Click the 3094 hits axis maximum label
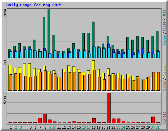The height and width of the screenshot is (131, 168). coord(5,13)
